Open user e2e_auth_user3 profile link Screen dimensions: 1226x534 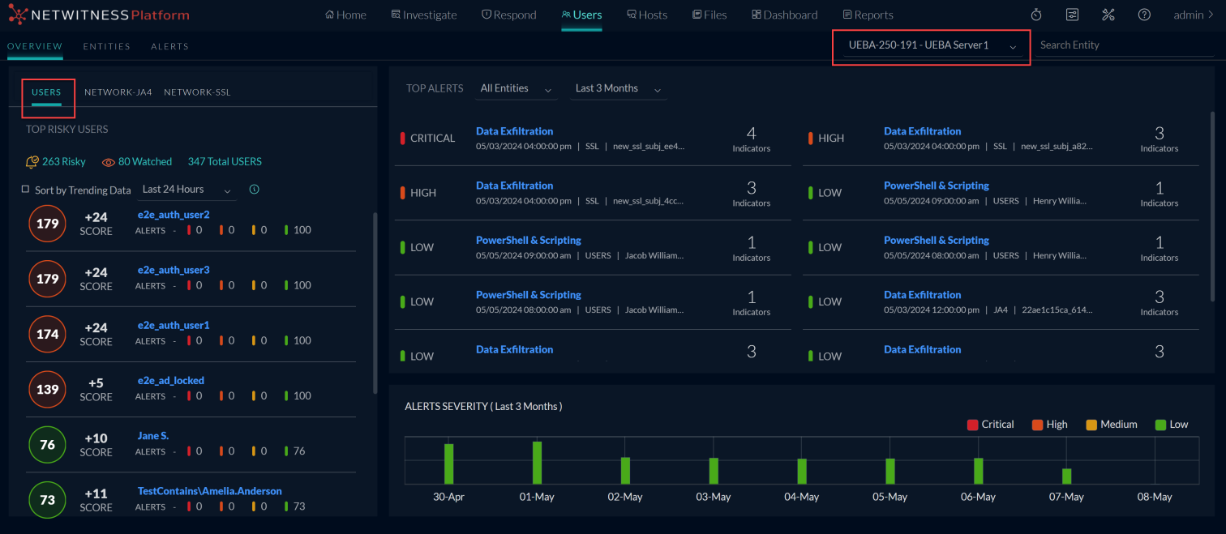[x=174, y=270]
